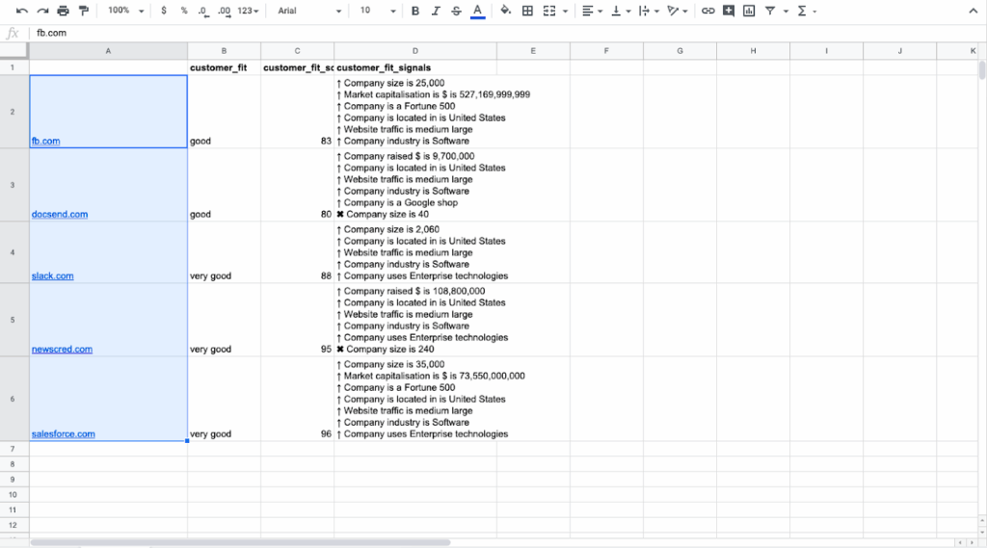Toggle Bold formatting
The width and height of the screenshot is (987, 548).
[414, 11]
